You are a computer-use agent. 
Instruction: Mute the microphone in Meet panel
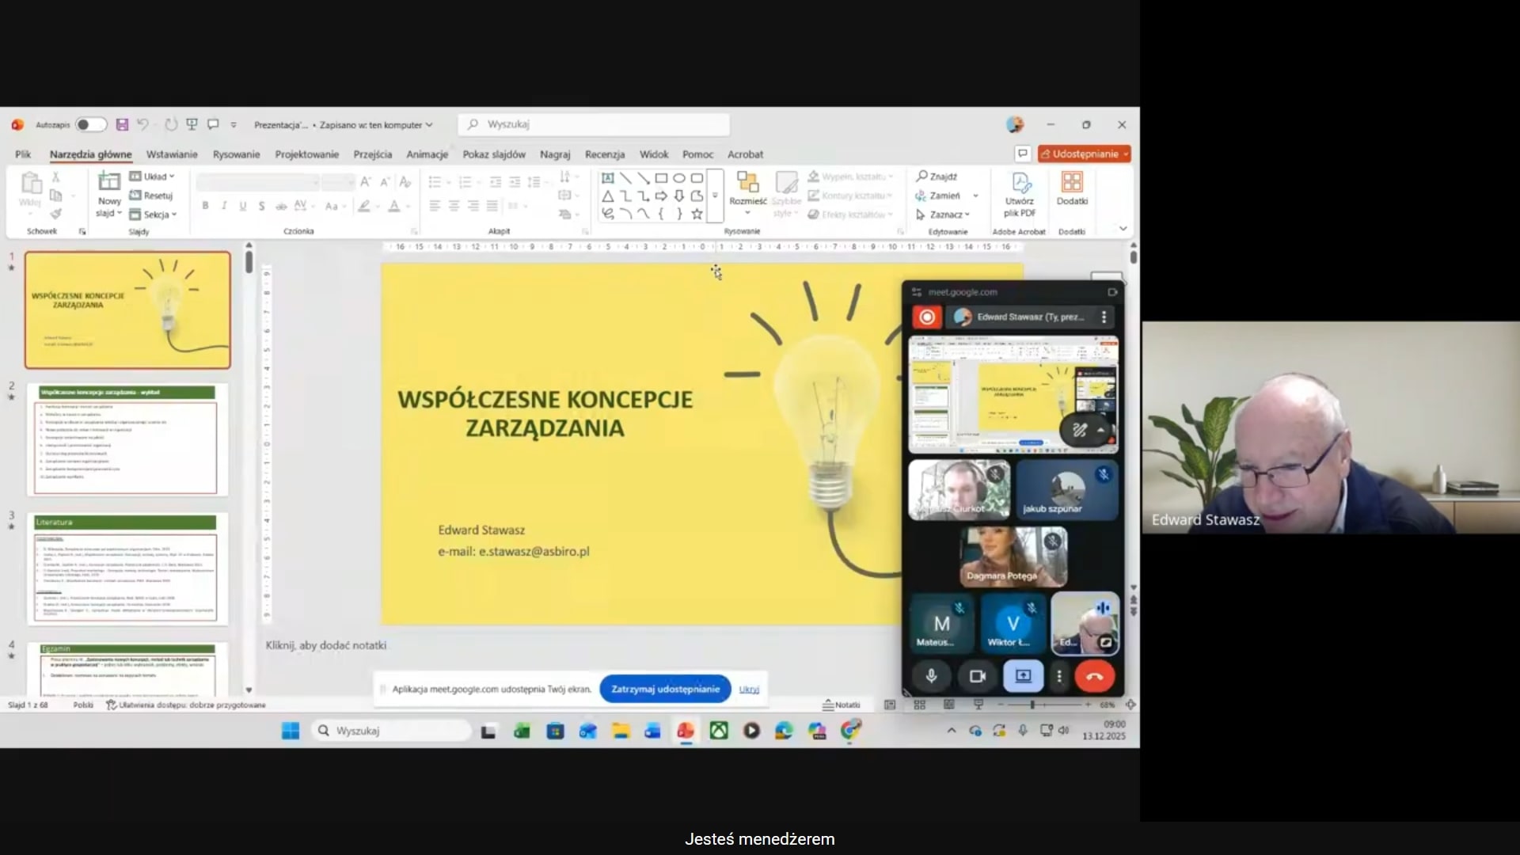931,676
